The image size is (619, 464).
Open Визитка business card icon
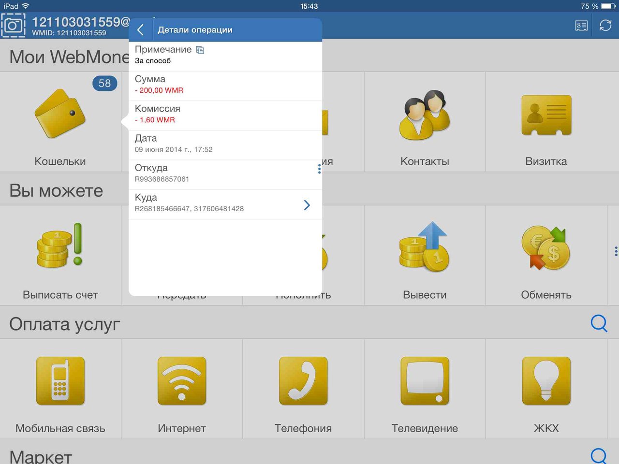point(546,116)
